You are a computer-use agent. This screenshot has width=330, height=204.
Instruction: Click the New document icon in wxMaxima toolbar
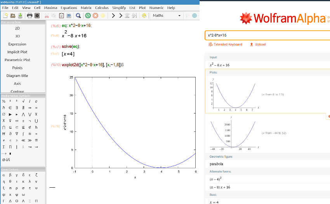click(5, 16)
